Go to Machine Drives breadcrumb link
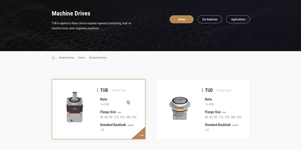This screenshot has height=150, width=301. (67, 58)
